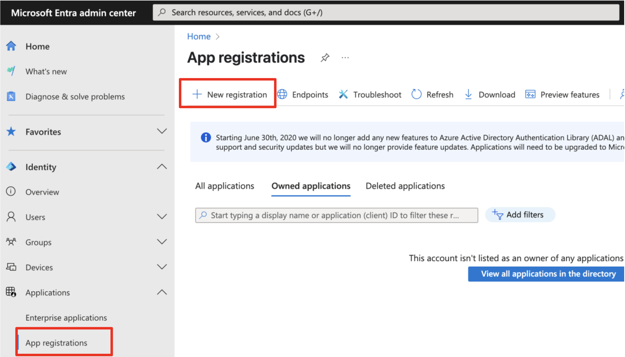The width and height of the screenshot is (625, 357).
Task: Switch to the All applications tab
Action: [x=225, y=186]
